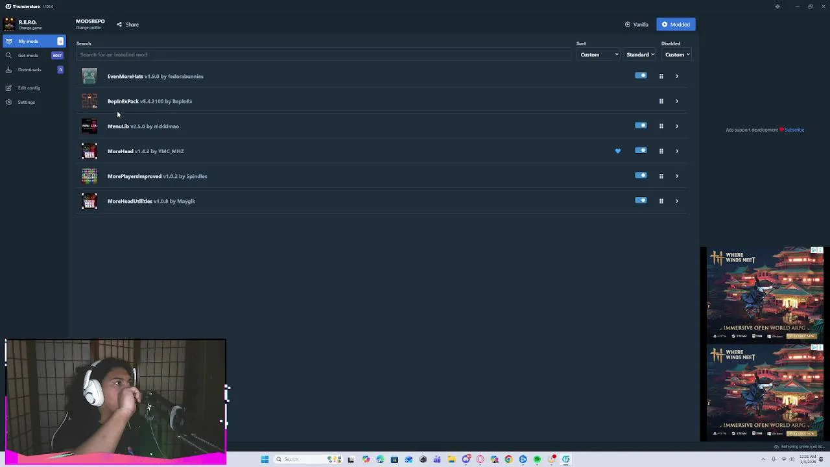Click the MorePlayersImproved mod thumbnail
This screenshot has width=830, height=467.
coord(89,176)
